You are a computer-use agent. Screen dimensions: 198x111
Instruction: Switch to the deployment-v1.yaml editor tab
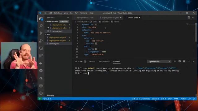(x=110, y=18)
